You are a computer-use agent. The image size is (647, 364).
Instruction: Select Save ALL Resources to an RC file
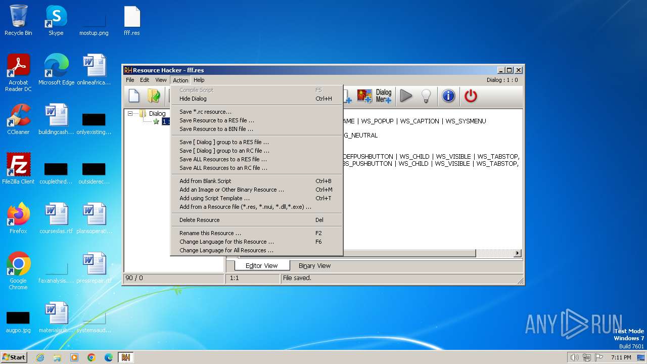coord(256,168)
